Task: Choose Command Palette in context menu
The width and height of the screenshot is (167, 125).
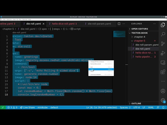Action: coord(101,74)
